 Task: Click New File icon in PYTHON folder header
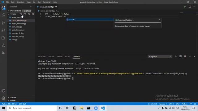[21, 14]
